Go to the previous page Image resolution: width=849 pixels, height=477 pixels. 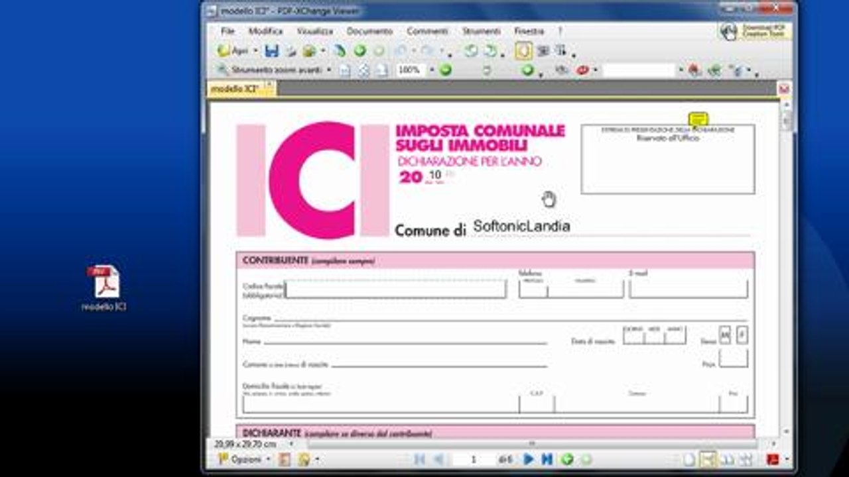tap(438, 459)
